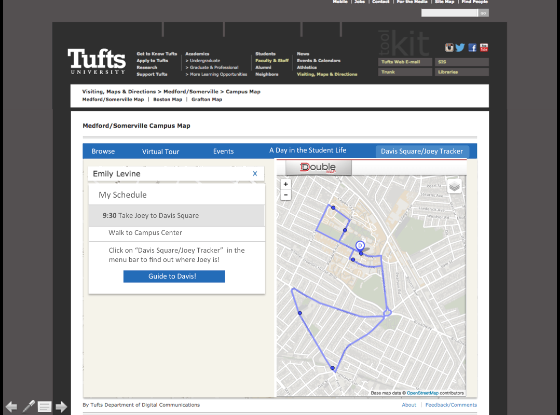Viewport: 560px width, 415px height.
Task: Open the For the Media top link
Action: (x=412, y=2)
